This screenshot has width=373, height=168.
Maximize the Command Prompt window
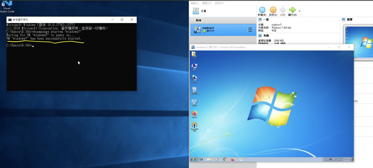tap(122, 20)
